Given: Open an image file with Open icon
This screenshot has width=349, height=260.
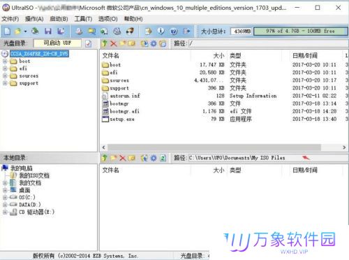Looking at the screenshot, I should click(x=17, y=31).
